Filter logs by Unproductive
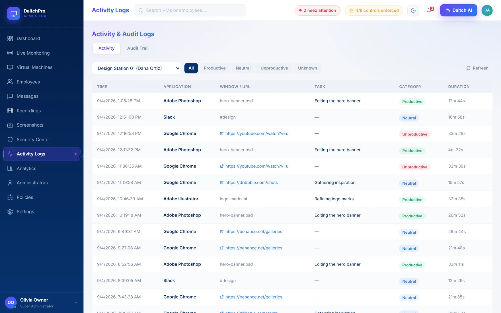This screenshot has height=313, width=501. point(274,68)
